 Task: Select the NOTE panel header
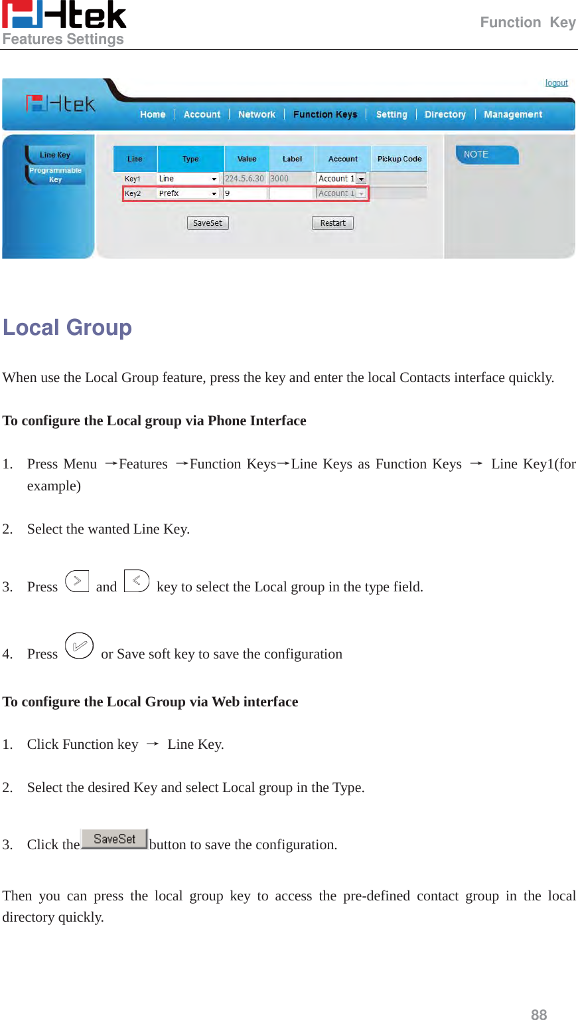(x=486, y=154)
